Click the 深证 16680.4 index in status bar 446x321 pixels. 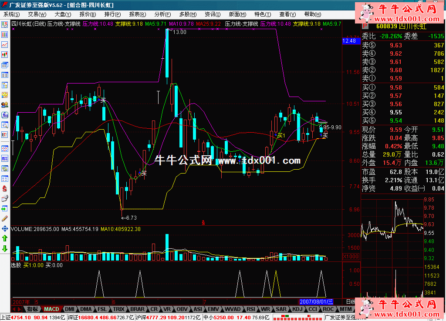(101, 318)
